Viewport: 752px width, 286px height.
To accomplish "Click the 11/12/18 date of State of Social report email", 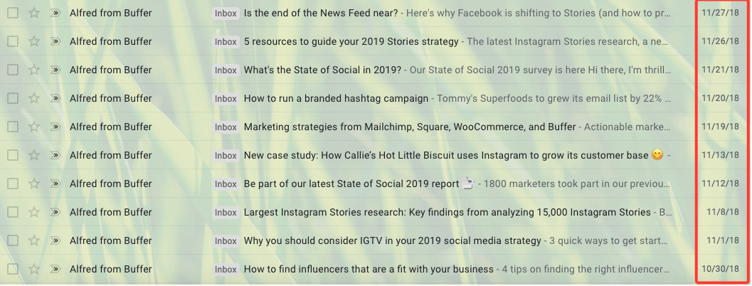I will pos(720,184).
